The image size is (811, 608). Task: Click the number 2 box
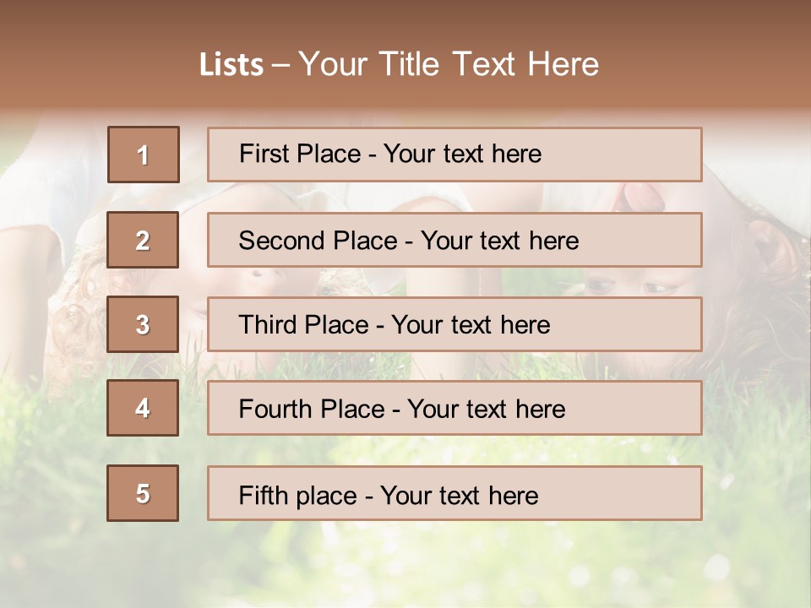(x=143, y=240)
